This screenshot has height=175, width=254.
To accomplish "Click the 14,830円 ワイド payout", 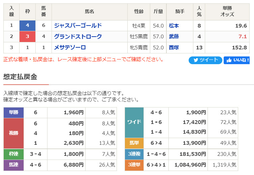I will click(194, 132).
